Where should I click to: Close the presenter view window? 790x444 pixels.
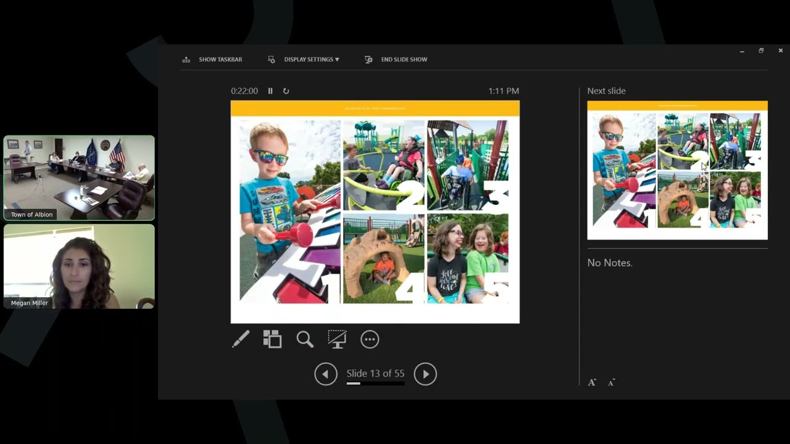click(780, 51)
